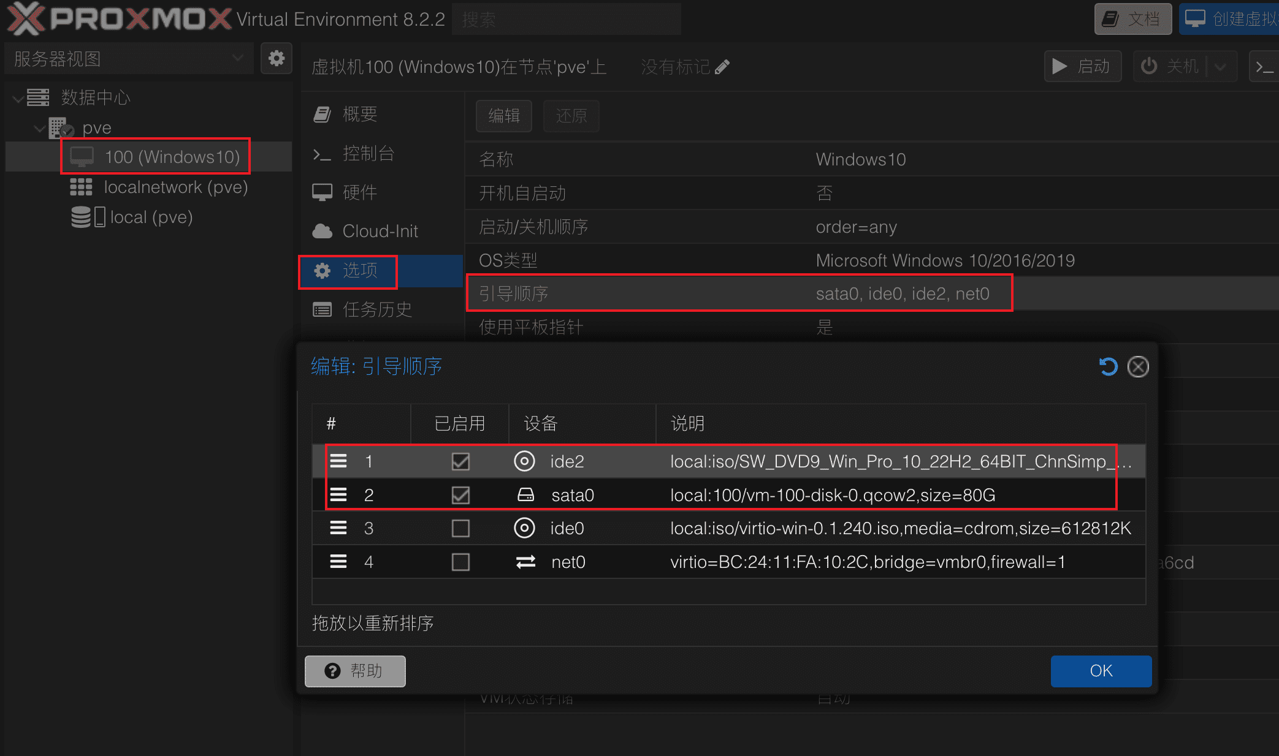The height and width of the screenshot is (756, 1279).
Task: Enable ide0 boot device checkbox
Action: point(460,528)
